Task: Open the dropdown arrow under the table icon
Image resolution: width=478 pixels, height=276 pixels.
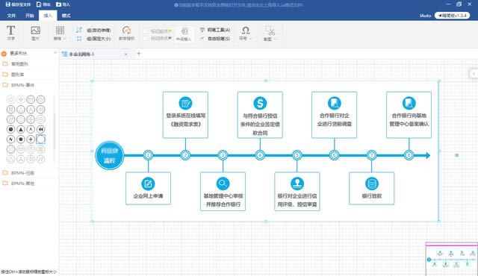Action: click(x=65, y=39)
